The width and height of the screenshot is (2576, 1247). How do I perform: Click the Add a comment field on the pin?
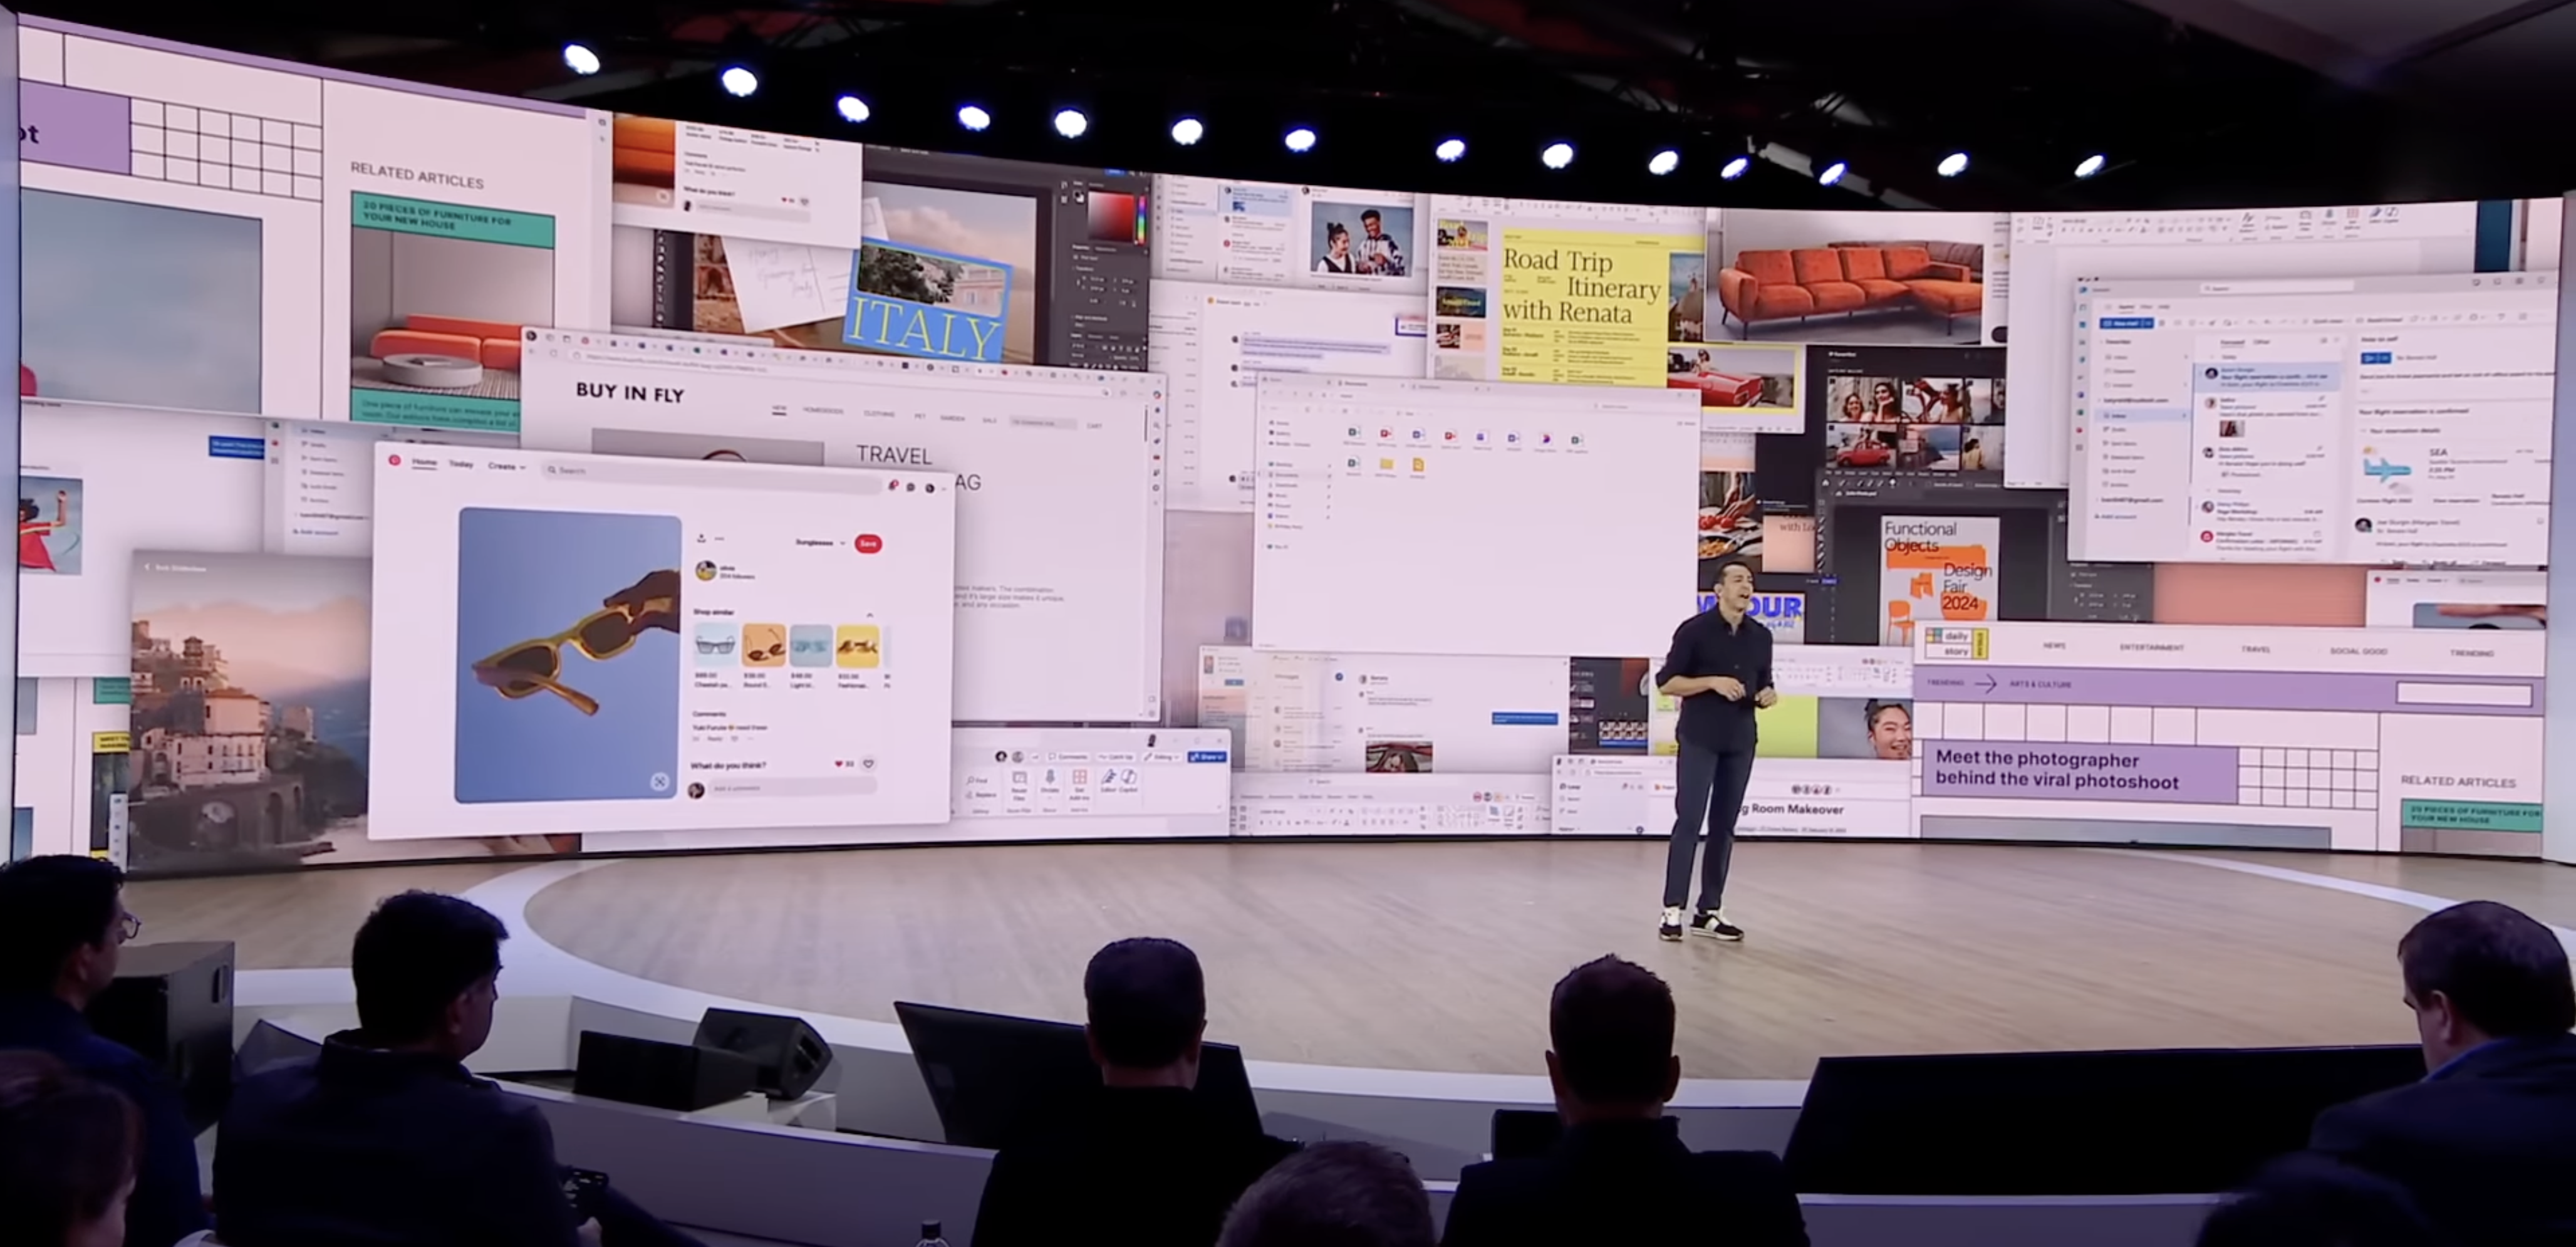[793, 787]
